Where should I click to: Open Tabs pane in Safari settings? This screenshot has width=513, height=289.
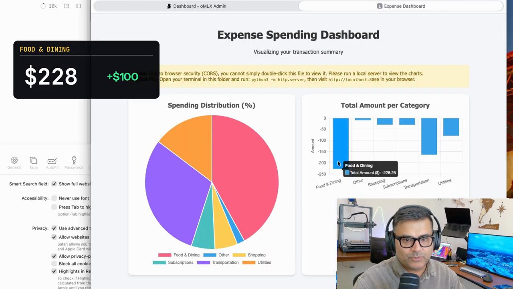click(33, 163)
